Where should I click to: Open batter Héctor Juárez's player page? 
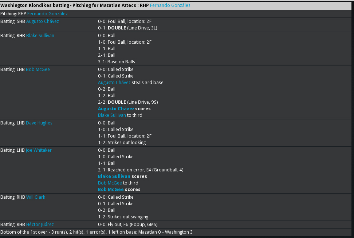tap(40, 225)
